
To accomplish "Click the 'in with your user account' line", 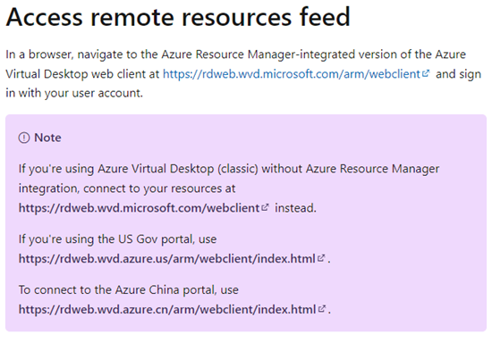I will [74, 93].
